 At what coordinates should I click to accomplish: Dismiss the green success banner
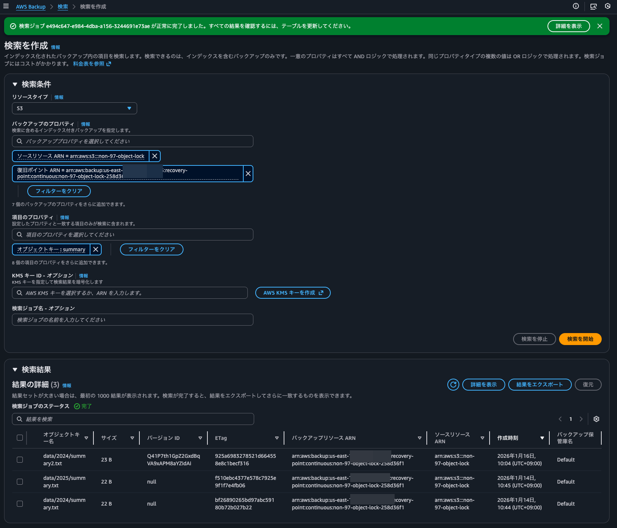600,26
